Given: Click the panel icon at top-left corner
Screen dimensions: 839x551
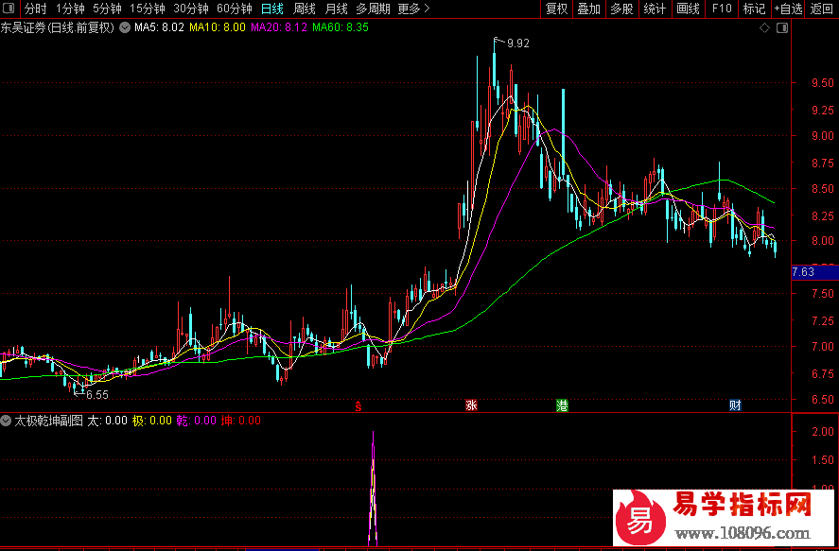Looking at the screenshot, I should (x=9, y=8).
